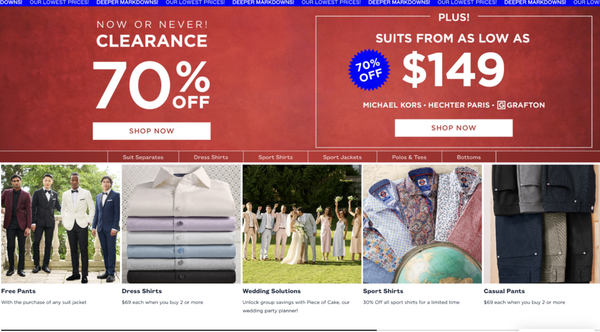The height and width of the screenshot is (332, 600).
Task: Click Shop Now under Suits from $149
Action: point(454,128)
